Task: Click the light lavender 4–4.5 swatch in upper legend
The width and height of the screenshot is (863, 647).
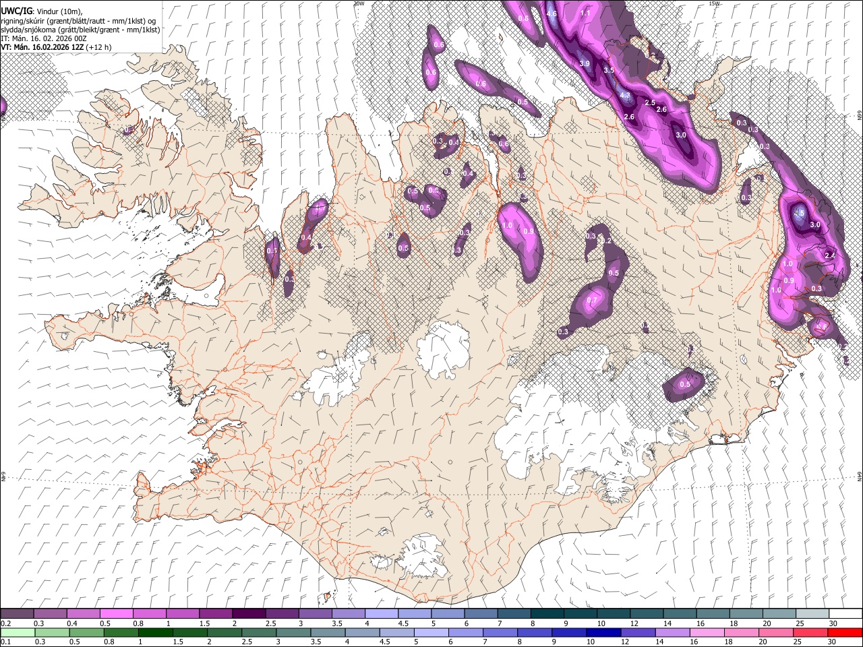Action: click(382, 614)
